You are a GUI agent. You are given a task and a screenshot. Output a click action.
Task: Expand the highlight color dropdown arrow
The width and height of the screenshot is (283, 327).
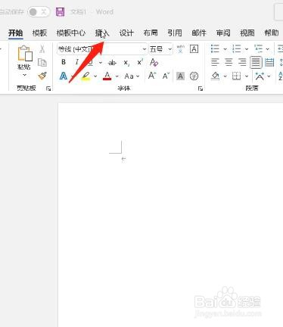95,76
